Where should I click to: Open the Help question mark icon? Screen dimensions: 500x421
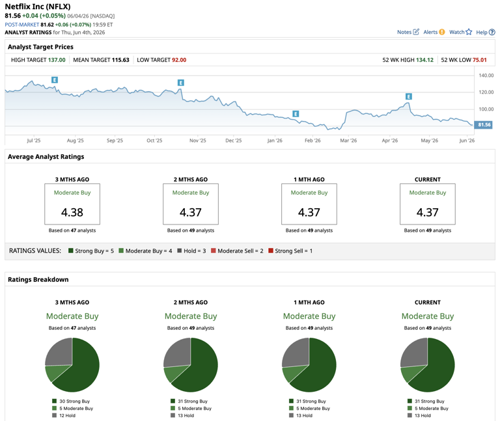pos(492,32)
